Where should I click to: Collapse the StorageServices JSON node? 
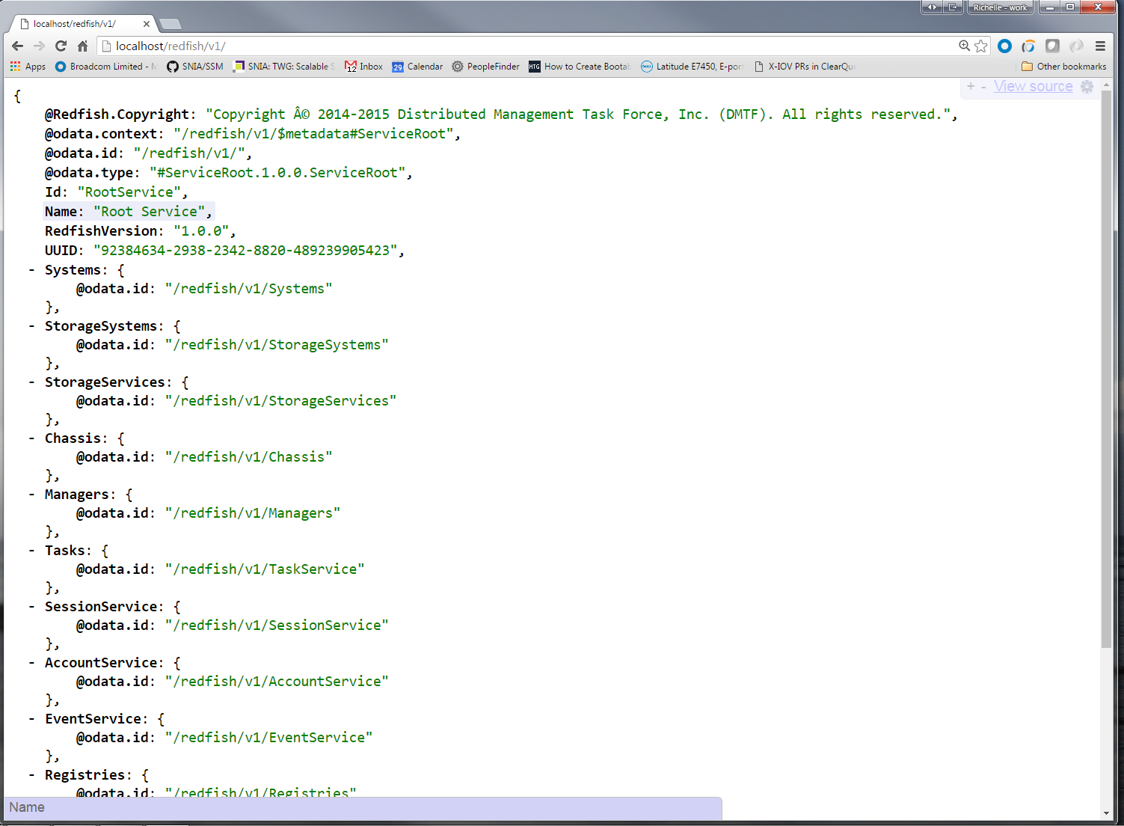[31, 382]
